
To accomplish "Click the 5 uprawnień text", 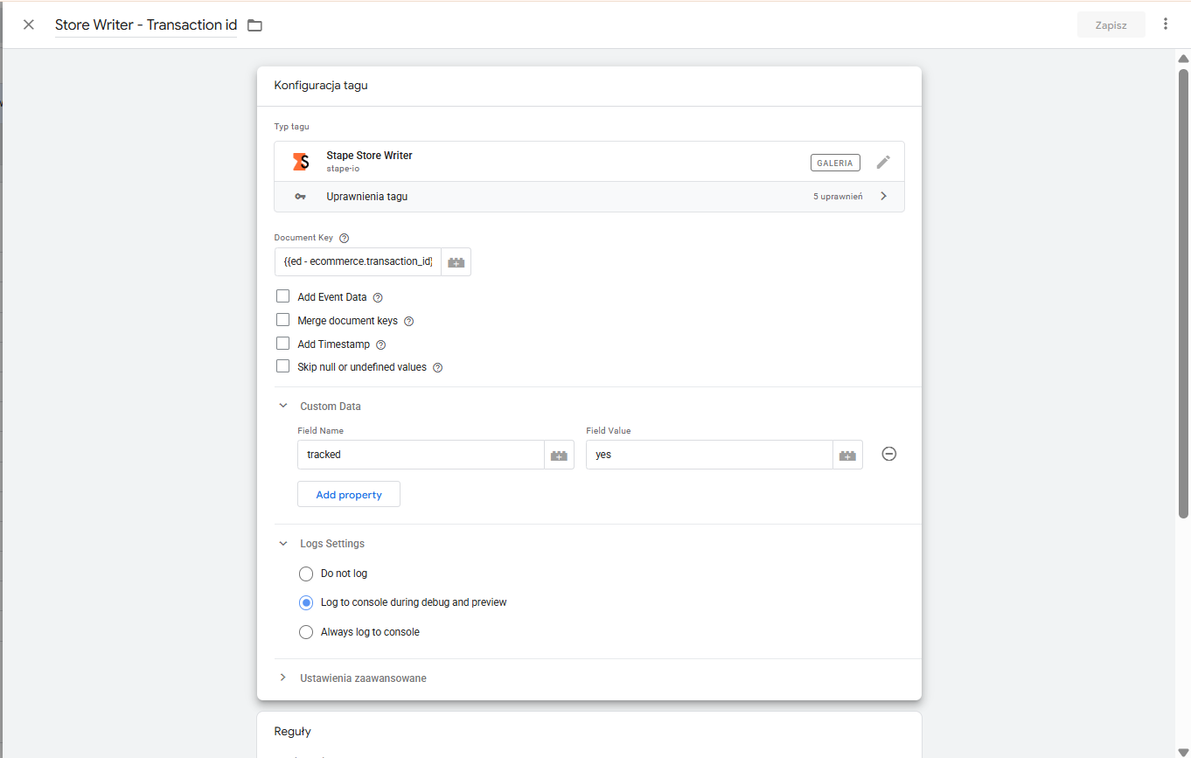I will click(838, 197).
